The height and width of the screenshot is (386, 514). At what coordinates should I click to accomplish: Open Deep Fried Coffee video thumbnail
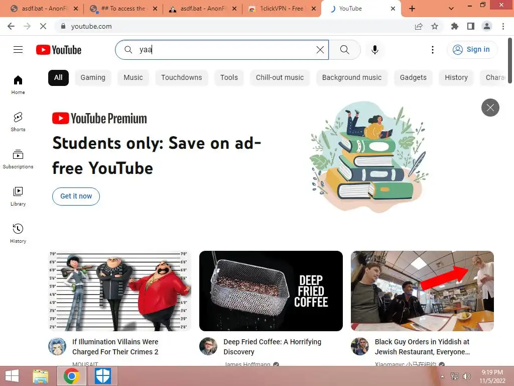coord(271,291)
